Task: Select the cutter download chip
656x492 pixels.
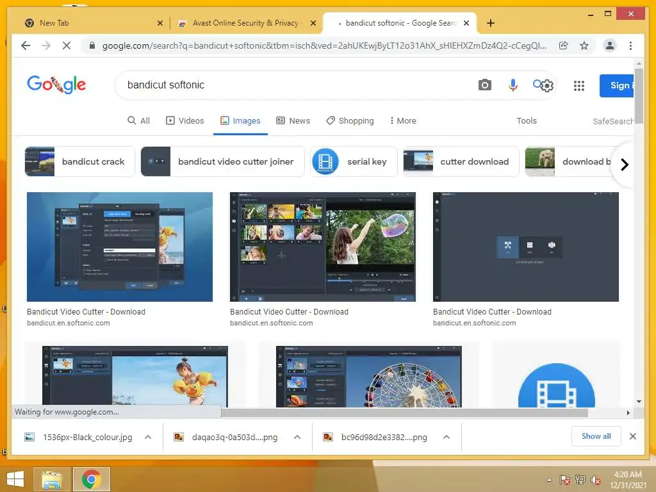Action: [x=461, y=161]
